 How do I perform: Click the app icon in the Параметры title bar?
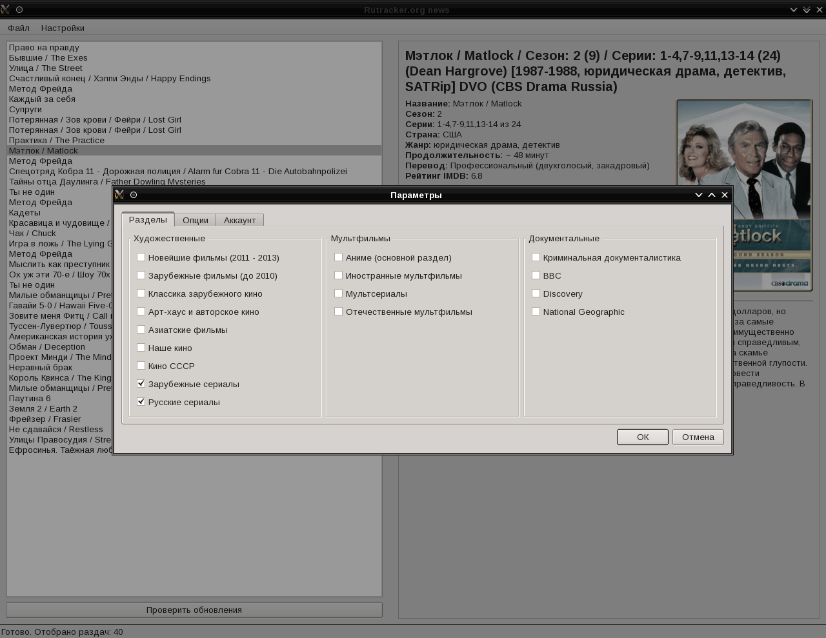pos(119,195)
